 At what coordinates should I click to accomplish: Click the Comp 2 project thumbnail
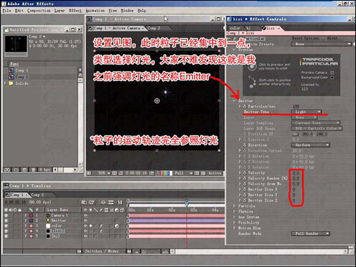(x=16, y=44)
